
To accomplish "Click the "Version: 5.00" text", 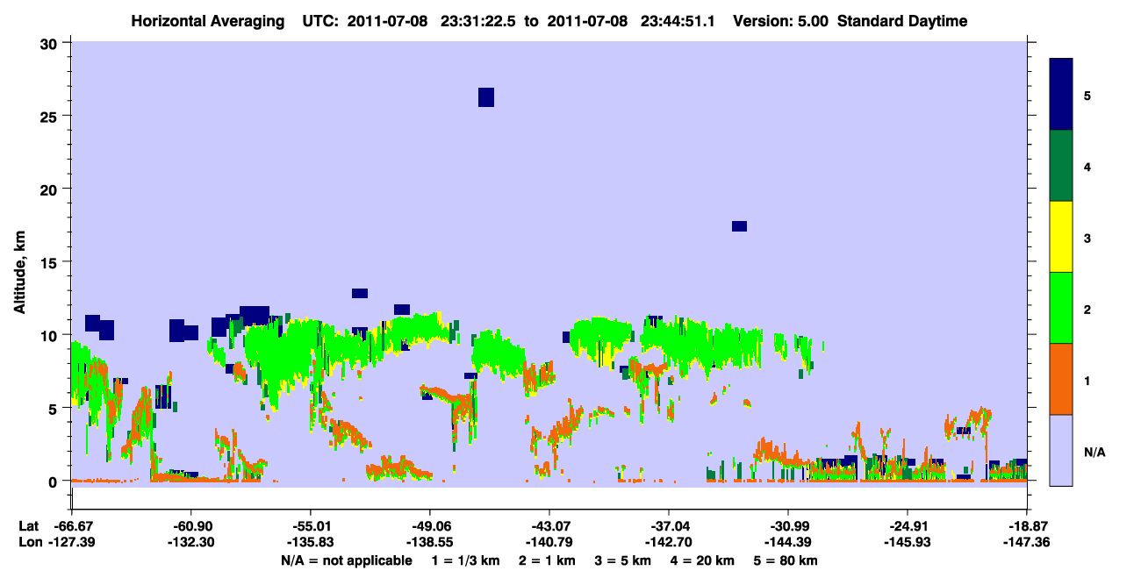I will (780, 21).
